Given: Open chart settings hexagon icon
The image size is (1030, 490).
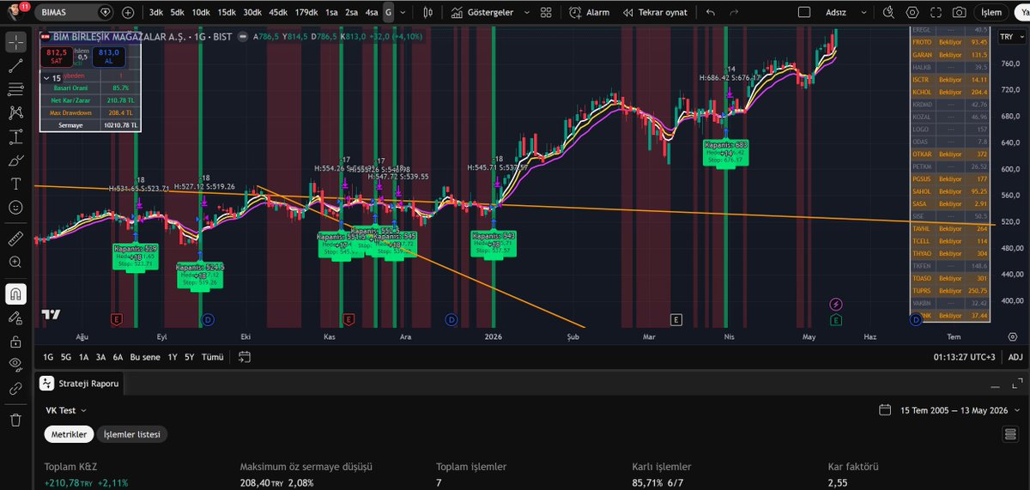Looking at the screenshot, I should (912, 13).
